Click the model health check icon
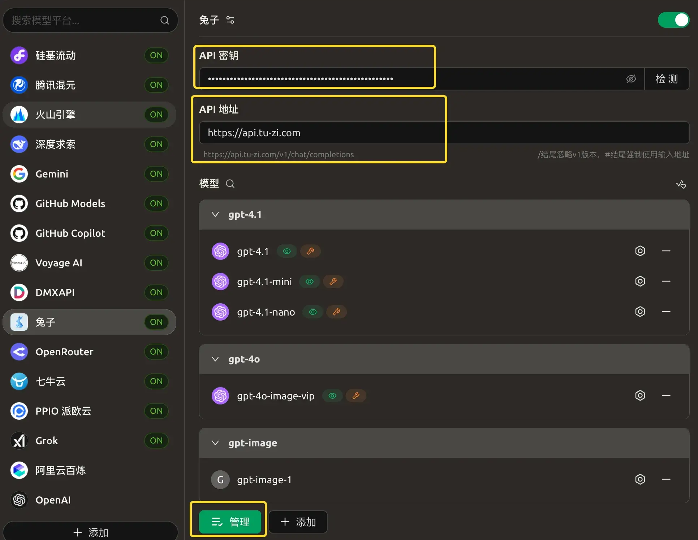 pyautogui.click(x=681, y=184)
